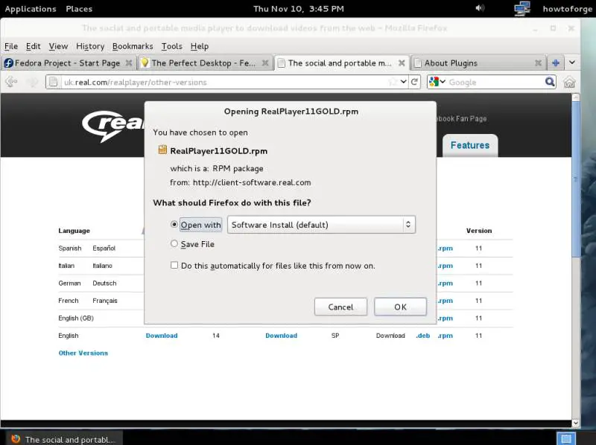Click the .deb download link in English row
The height and width of the screenshot is (445, 596).
(x=423, y=336)
